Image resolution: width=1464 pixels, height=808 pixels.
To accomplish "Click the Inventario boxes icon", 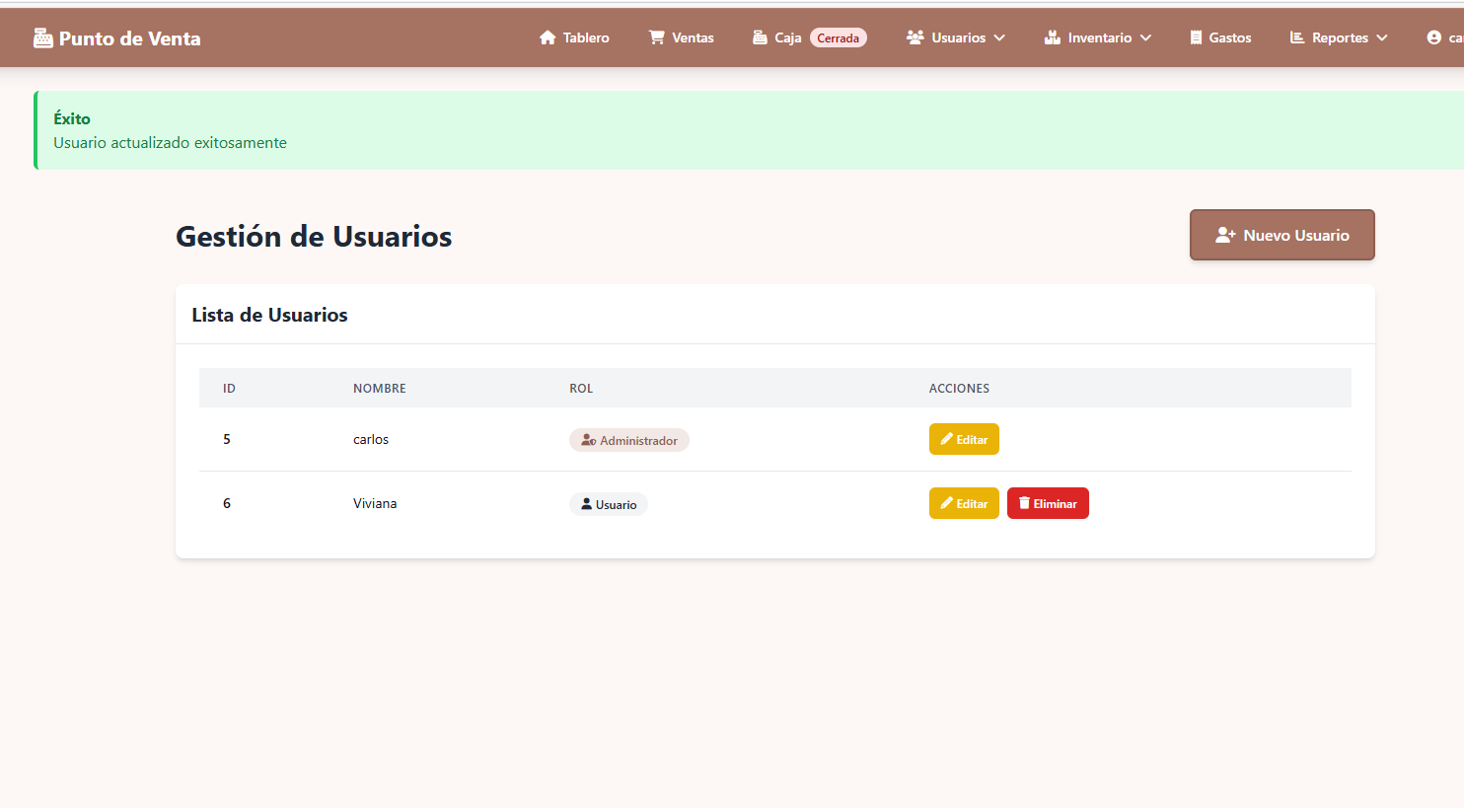I will (x=1053, y=37).
